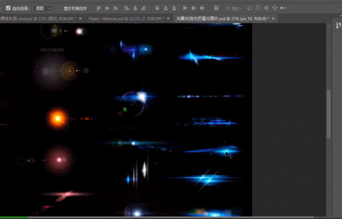Select the 3D scale camera mode icon

pyautogui.click(x=283, y=8)
